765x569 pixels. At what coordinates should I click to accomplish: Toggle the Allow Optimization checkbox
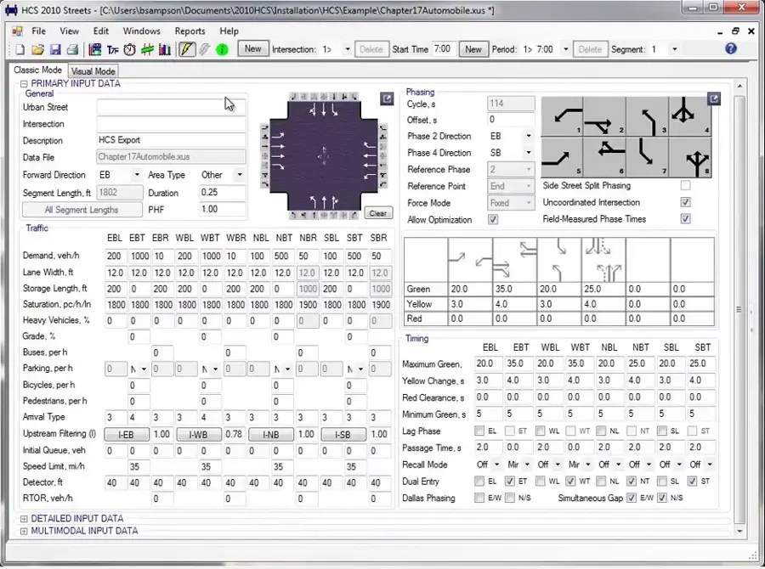[493, 219]
